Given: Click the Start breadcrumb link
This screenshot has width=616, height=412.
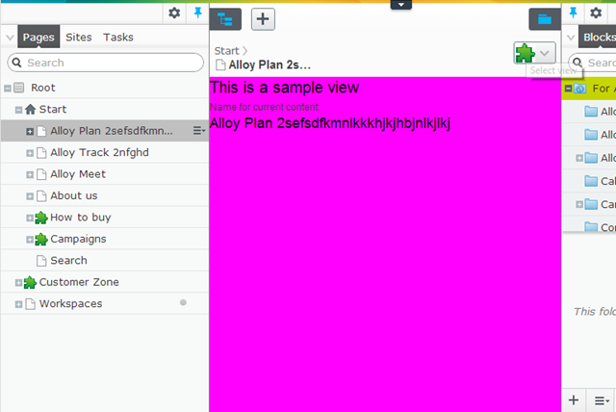Looking at the screenshot, I should click(x=227, y=51).
